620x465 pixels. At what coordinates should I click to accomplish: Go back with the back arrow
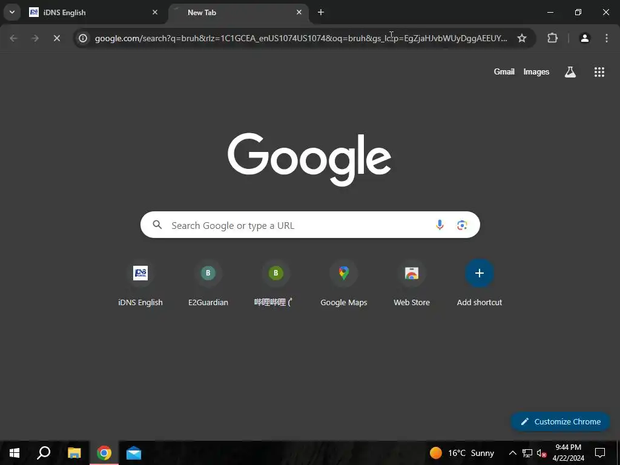point(13,38)
